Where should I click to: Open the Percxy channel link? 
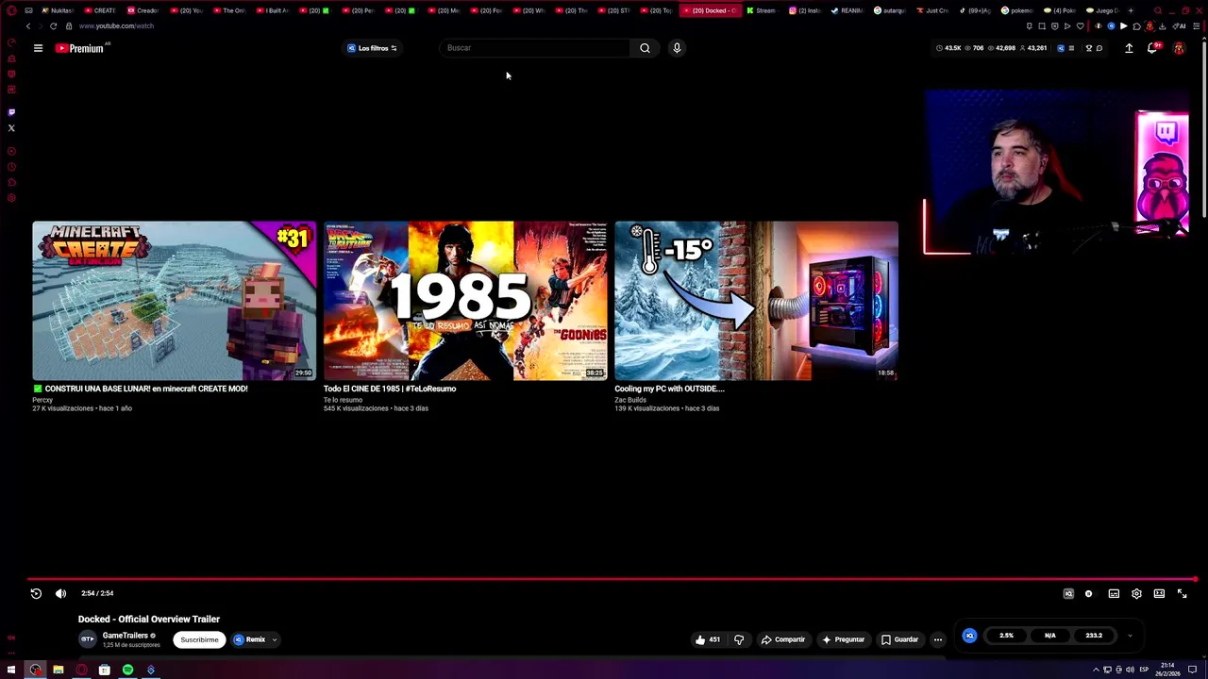42,400
